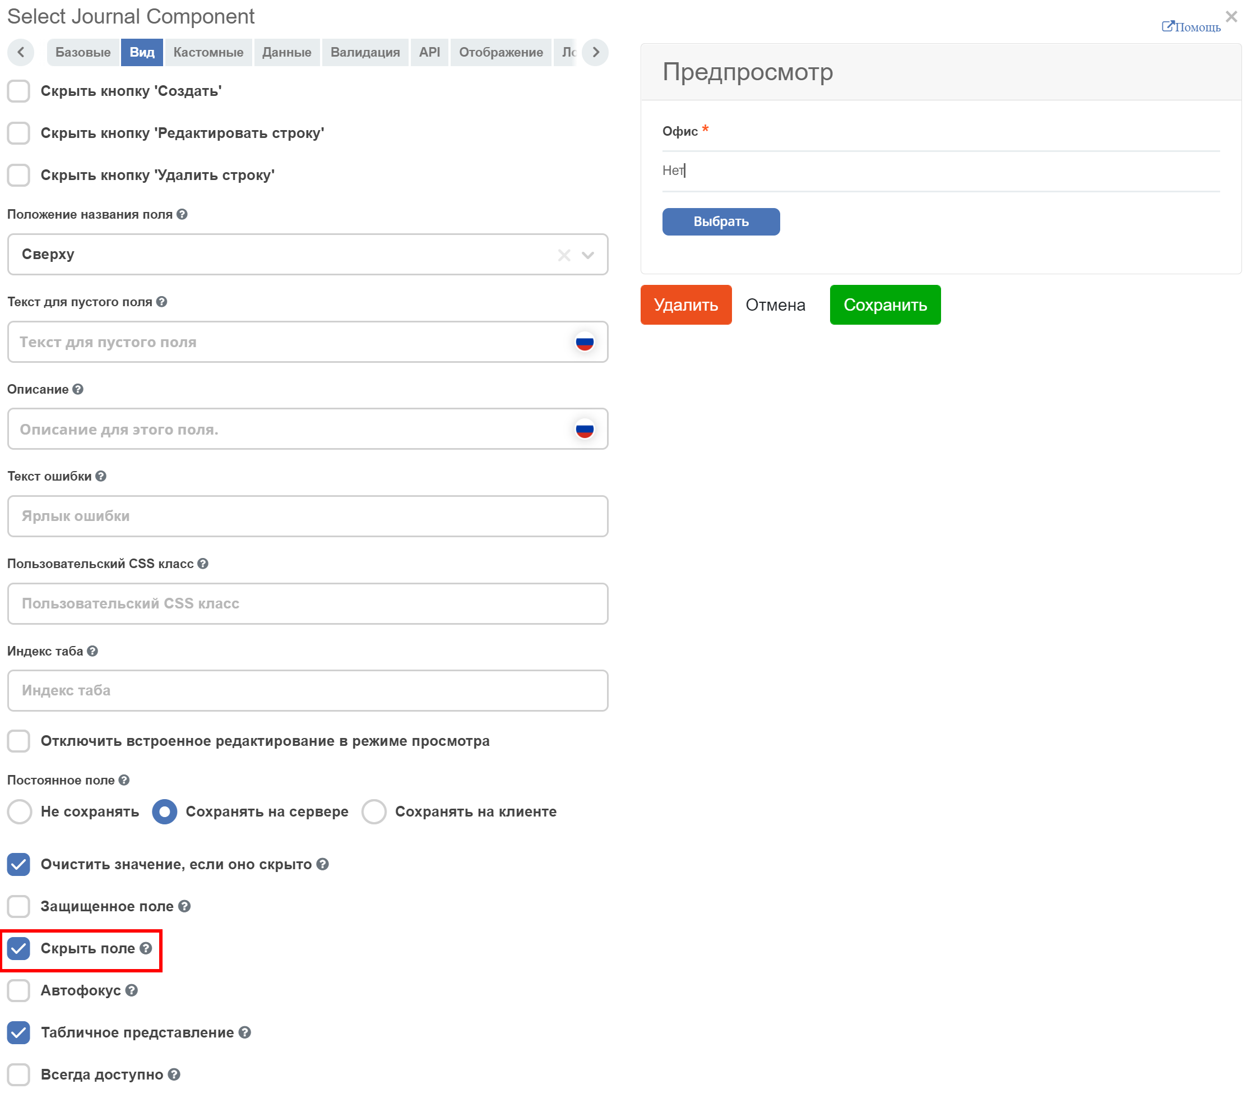Click help icon next to 'Положение названия поля'
This screenshot has width=1251, height=1107.
coord(182,214)
